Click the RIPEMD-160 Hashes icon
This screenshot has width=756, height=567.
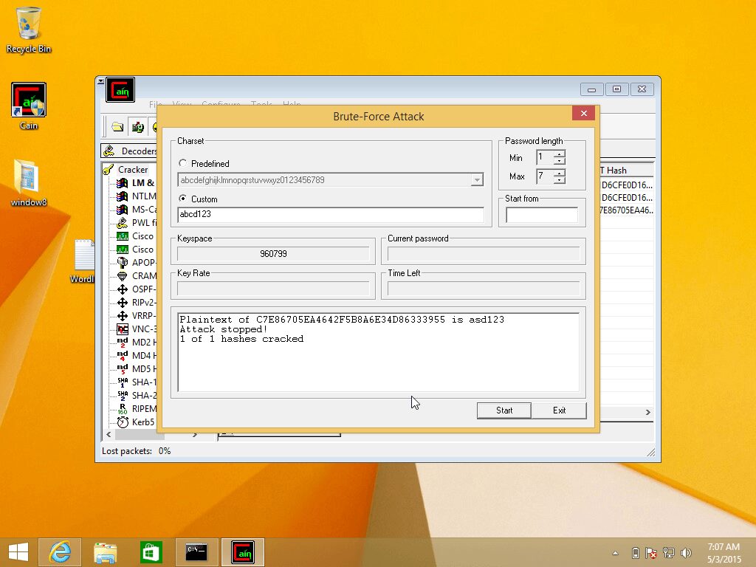coord(142,409)
